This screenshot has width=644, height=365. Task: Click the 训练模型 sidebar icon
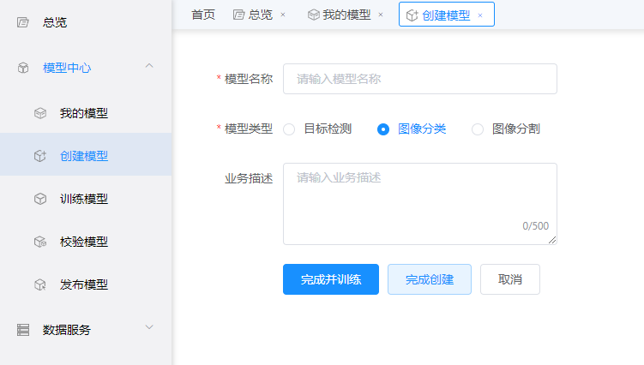pos(40,199)
